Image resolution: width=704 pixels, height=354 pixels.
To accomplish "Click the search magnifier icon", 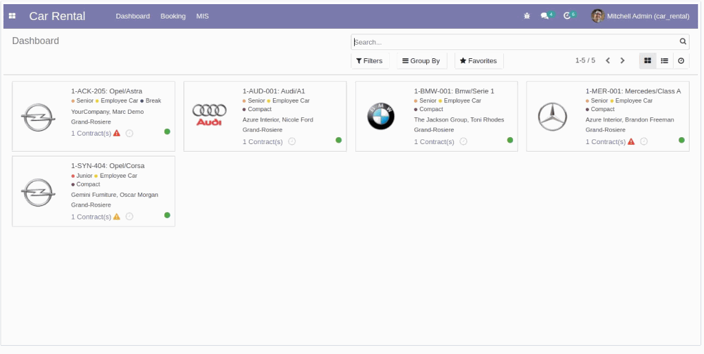I will [x=683, y=42].
